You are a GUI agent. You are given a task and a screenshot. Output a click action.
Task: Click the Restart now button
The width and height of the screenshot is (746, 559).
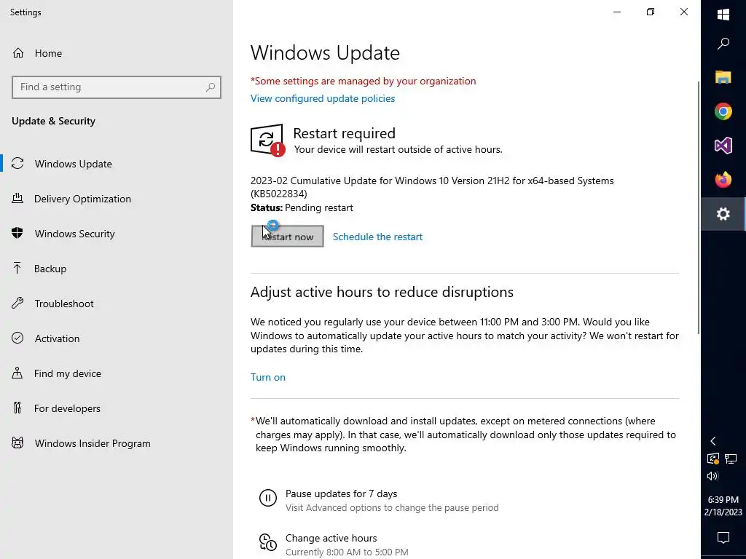[287, 237]
